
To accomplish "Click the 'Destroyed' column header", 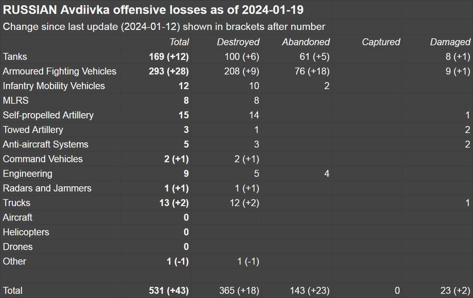I will [238, 42].
